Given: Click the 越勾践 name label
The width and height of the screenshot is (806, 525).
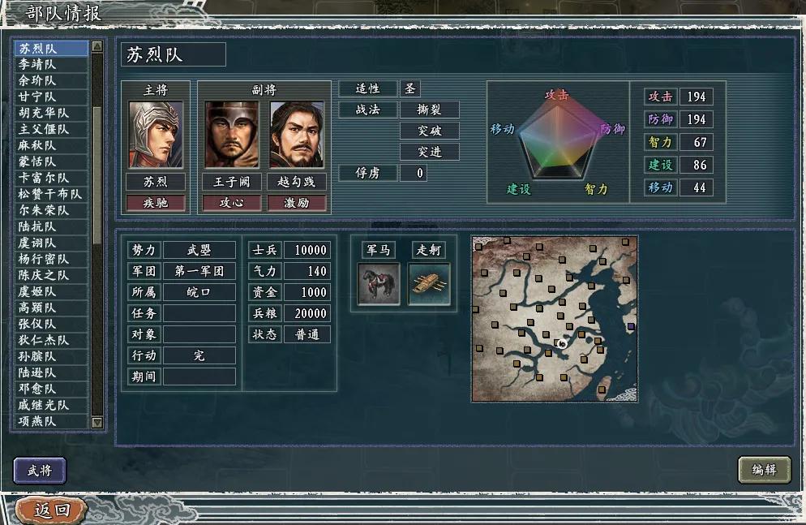Looking at the screenshot, I should [x=297, y=182].
